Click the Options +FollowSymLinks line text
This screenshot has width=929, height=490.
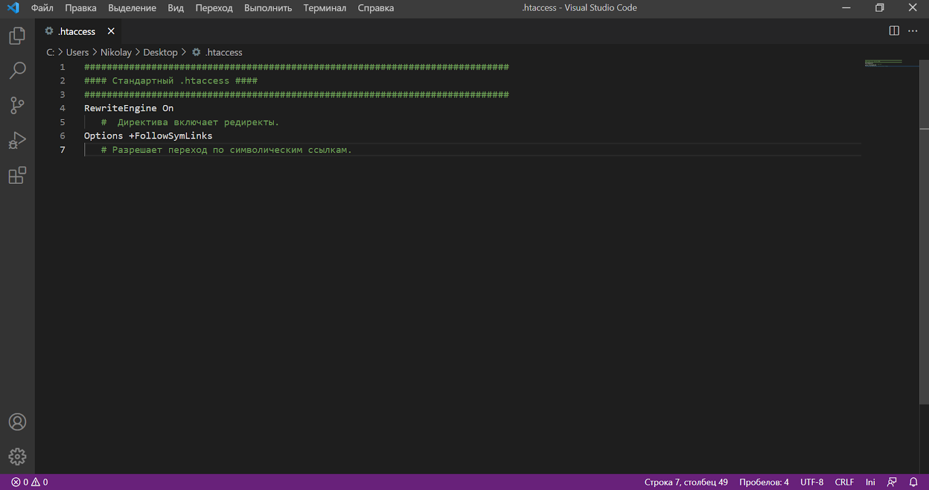(x=148, y=136)
